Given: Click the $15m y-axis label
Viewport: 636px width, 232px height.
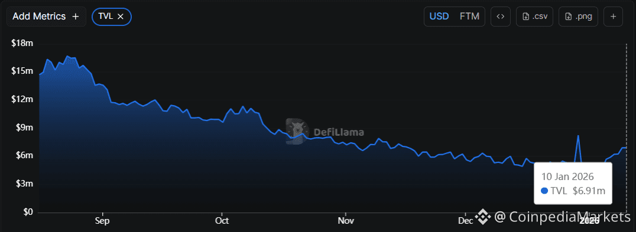Looking at the screenshot, I should [x=23, y=71].
